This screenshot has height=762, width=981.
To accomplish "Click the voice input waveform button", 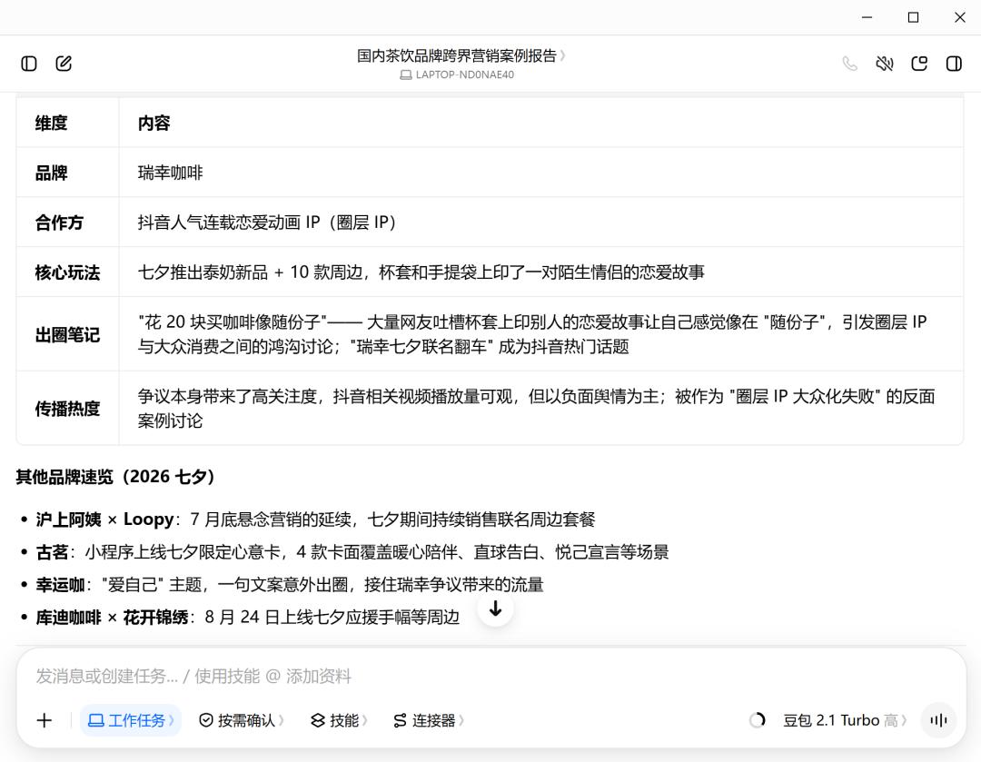I will click(938, 720).
